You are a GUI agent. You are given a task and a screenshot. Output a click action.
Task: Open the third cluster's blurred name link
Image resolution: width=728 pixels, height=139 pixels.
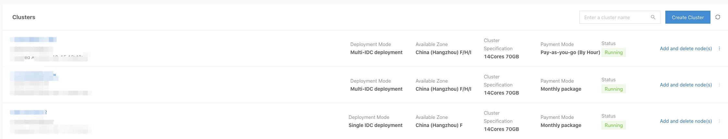[28, 112]
